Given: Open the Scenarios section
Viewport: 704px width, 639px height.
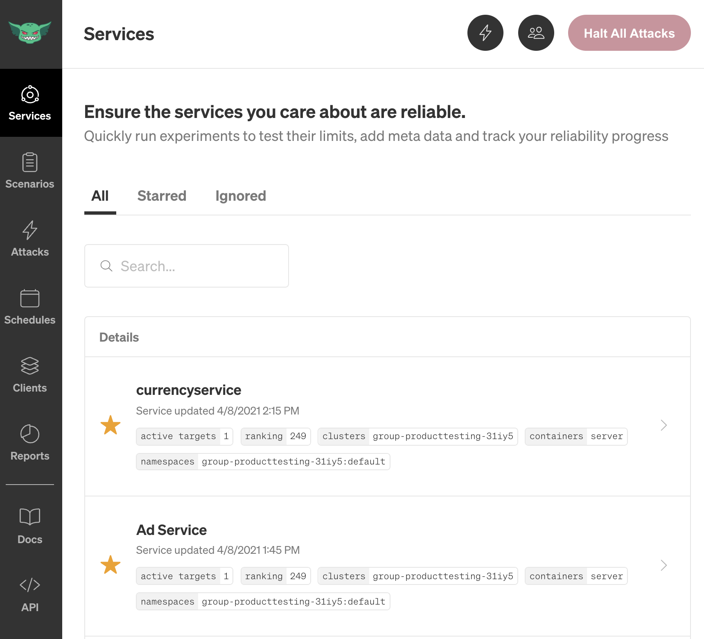Looking at the screenshot, I should (29, 170).
